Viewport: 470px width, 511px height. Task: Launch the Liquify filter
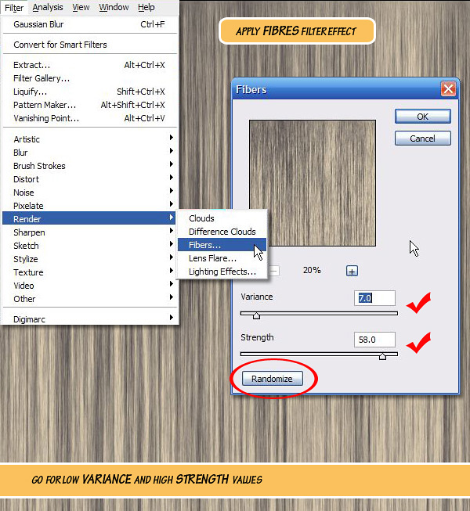(x=90, y=92)
